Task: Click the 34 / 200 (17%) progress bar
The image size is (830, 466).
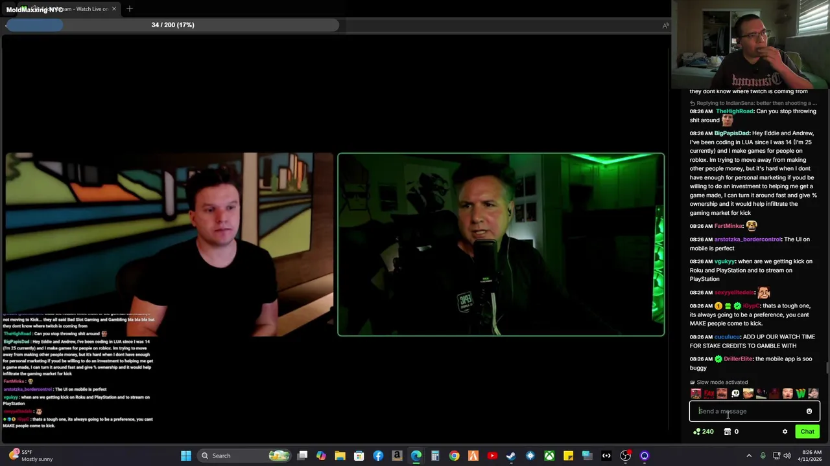Action: pos(172,25)
